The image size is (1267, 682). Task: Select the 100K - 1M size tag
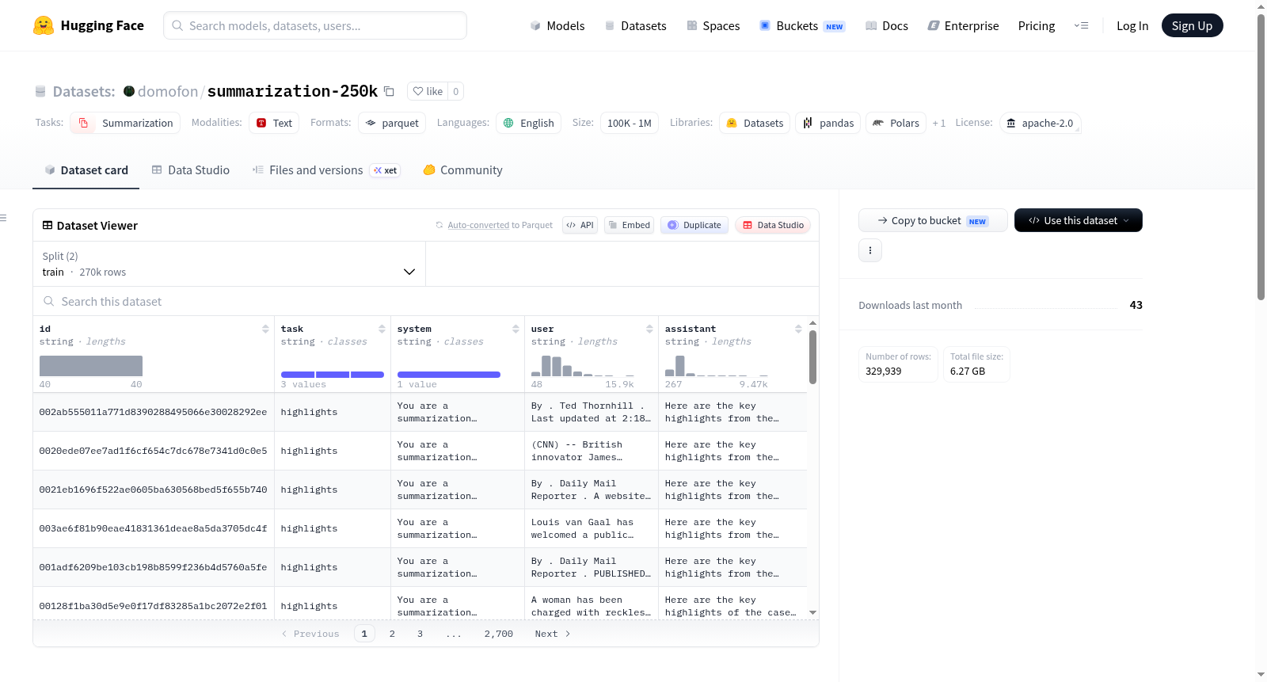click(x=630, y=123)
